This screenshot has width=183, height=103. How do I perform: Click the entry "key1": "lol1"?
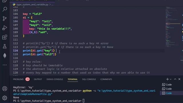[x=41, y=21]
